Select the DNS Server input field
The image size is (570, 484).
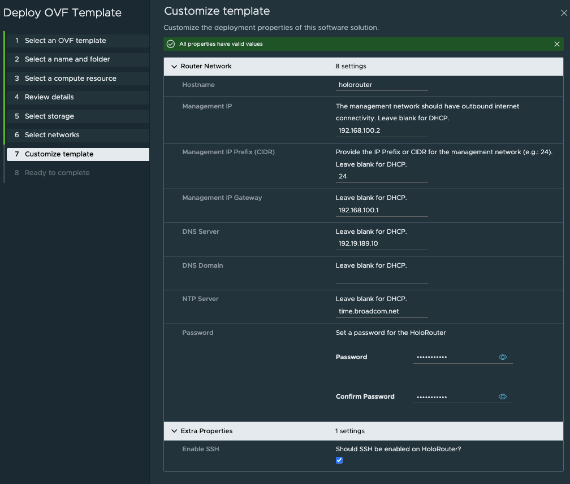coord(382,243)
